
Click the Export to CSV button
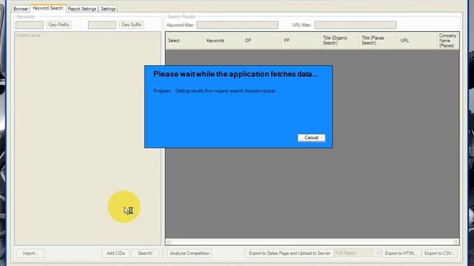[x=440, y=253]
